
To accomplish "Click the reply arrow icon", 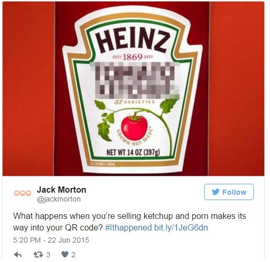I will click(x=18, y=255).
